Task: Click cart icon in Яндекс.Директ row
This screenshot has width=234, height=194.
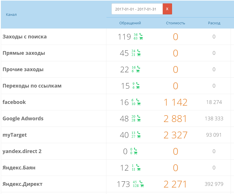Action: pyautogui.click(x=142, y=186)
